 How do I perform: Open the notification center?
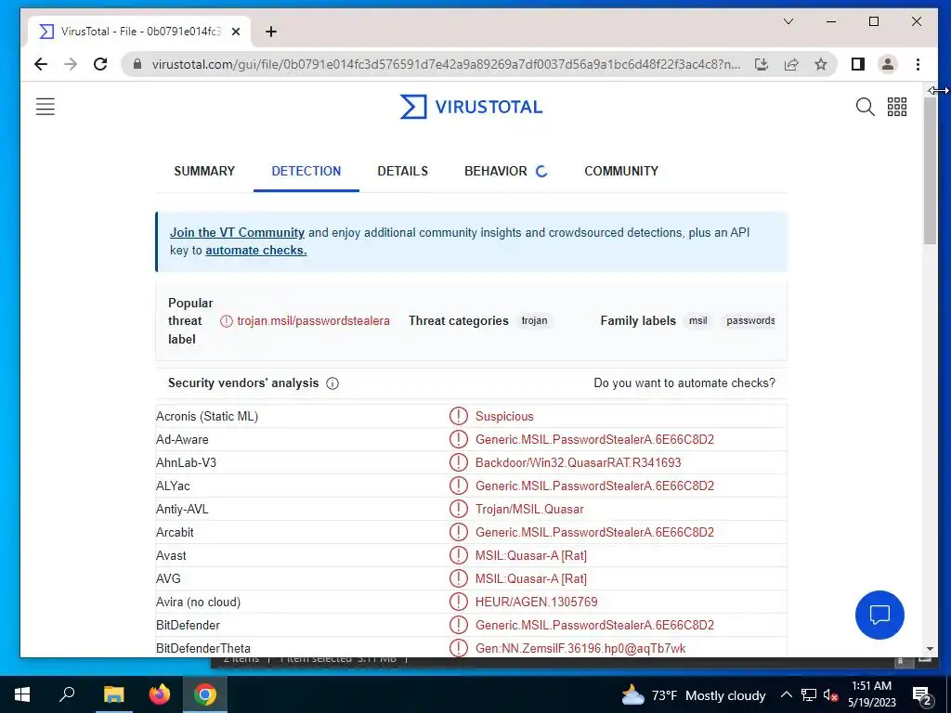point(922,695)
